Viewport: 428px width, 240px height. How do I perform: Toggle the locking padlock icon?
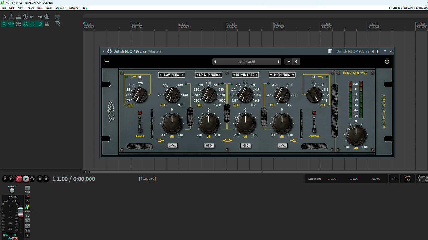click(47, 24)
